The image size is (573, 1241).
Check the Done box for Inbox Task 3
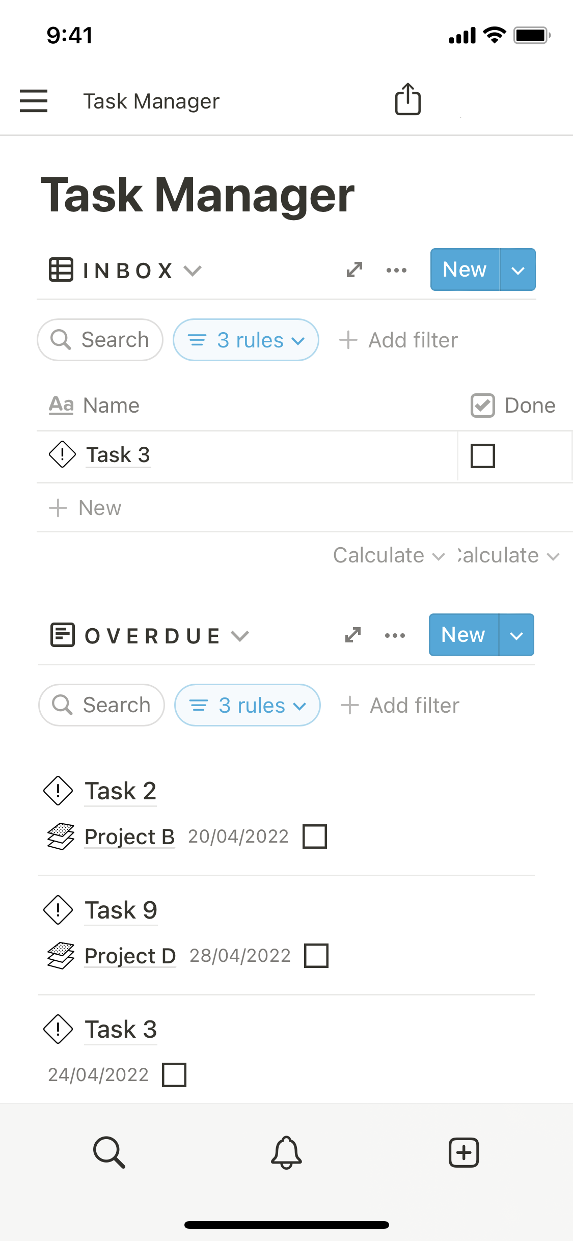pyautogui.click(x=482, y=455)
